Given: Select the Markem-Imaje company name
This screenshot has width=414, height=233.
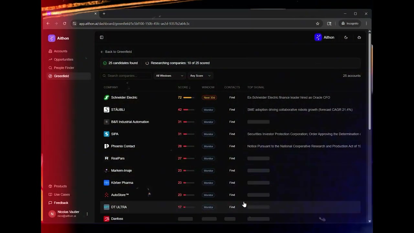Looking at the screenshot, I should (x=121, y=171).
